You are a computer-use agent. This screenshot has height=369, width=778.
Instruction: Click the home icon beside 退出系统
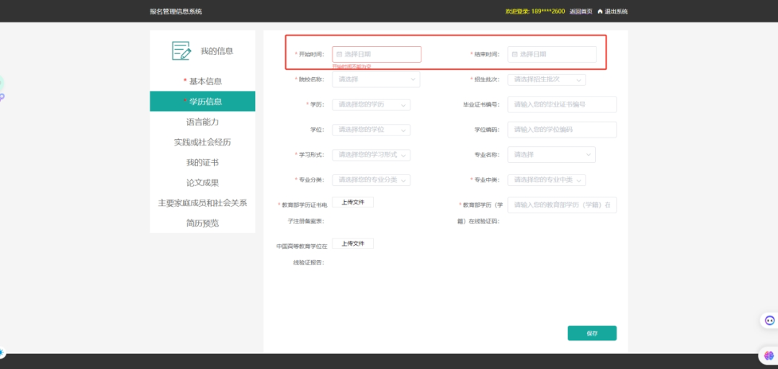click(x=600, y=12)
